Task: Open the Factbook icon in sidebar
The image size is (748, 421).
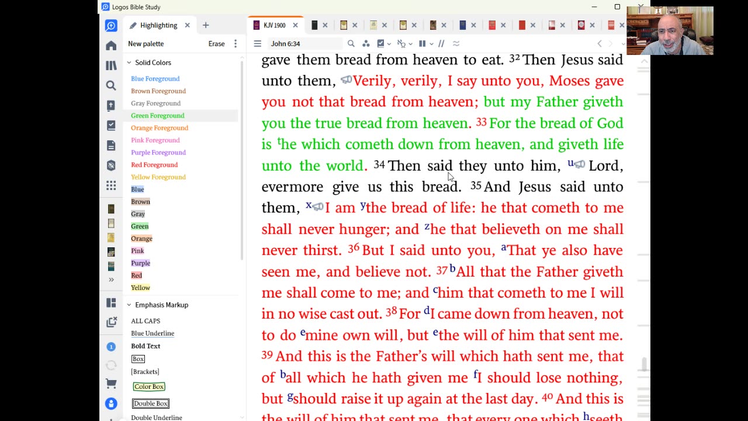Action: pos(111,105)
